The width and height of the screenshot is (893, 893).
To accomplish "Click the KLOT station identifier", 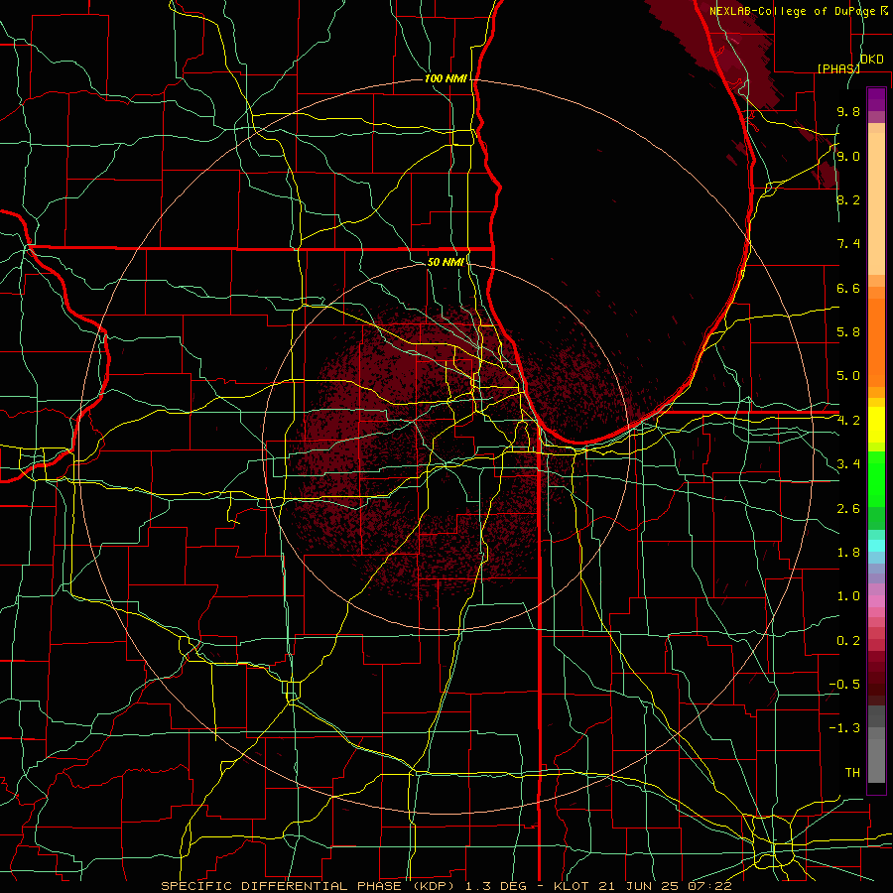I will point(573,886).
